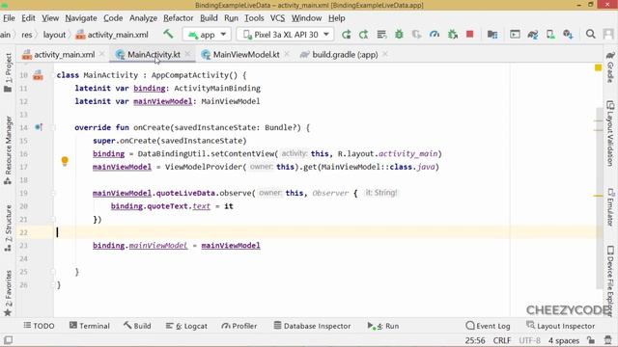Image resolution: width=618 pixels, height=347 pixels.
Task: Close the MainActivity.kt tab
Action: click(x=187, y=54)
